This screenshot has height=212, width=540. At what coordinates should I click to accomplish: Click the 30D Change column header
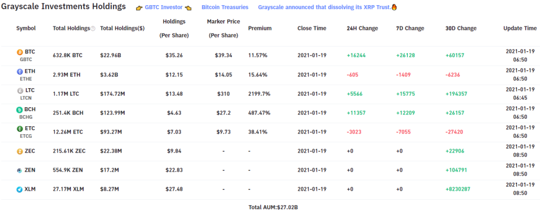(461, 29)
